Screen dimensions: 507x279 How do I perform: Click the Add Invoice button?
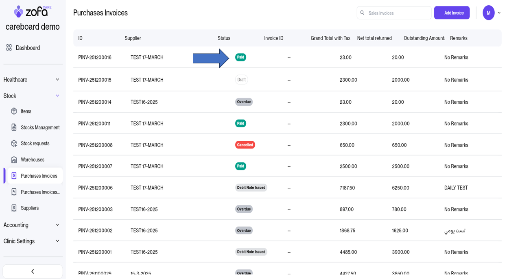click(x=452, y=13)
